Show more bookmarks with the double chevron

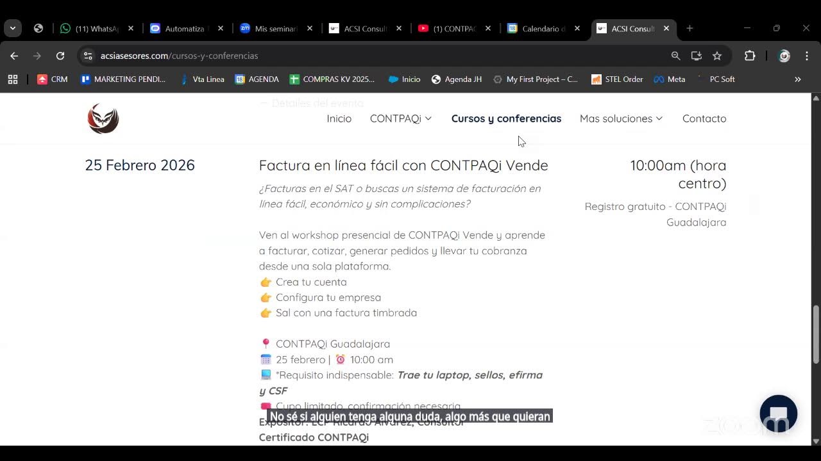[x=798, y=79]
